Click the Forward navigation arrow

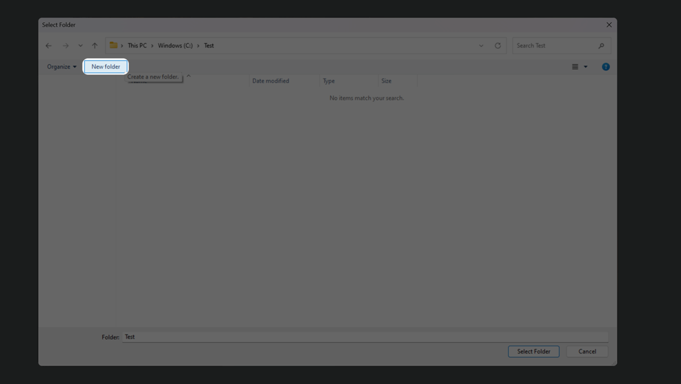pyautogui.click(x=66, y=45)
